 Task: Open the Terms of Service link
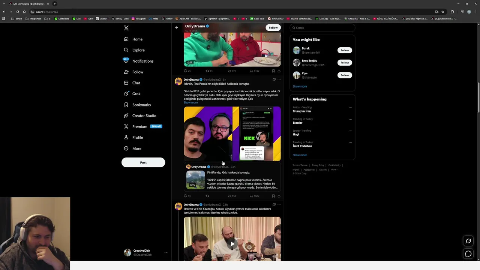(x=300, y=165)
